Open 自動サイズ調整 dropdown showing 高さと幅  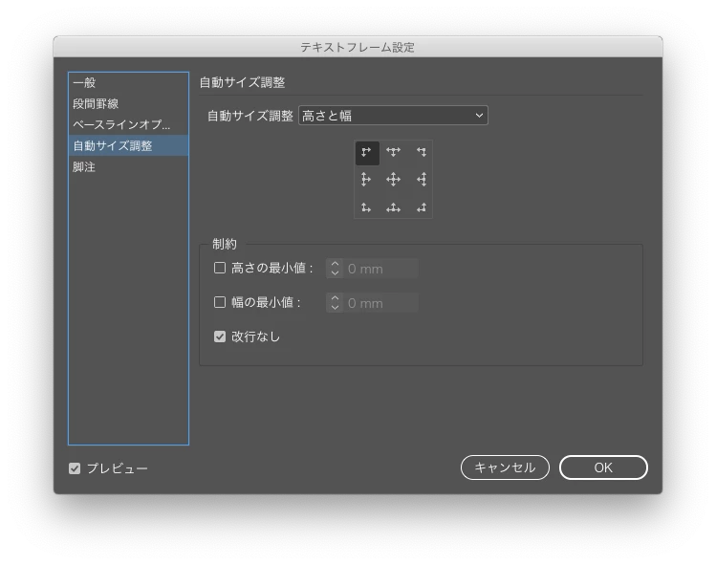[393, 116]
